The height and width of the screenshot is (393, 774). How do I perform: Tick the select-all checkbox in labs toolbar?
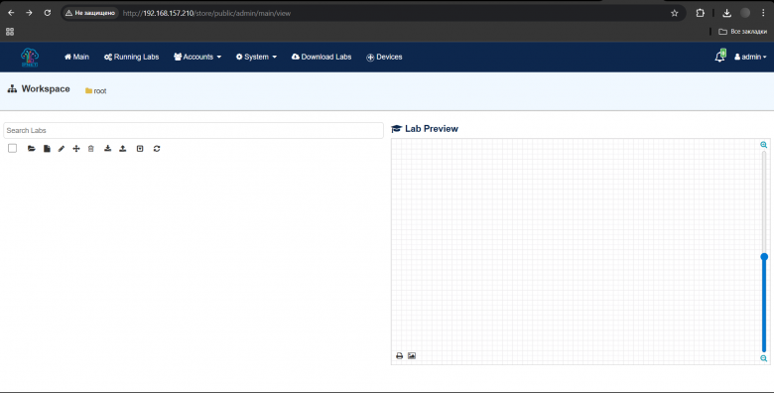[12, 148]
